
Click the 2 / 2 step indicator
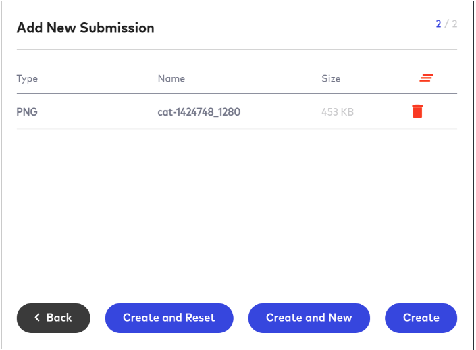[446, 24]
